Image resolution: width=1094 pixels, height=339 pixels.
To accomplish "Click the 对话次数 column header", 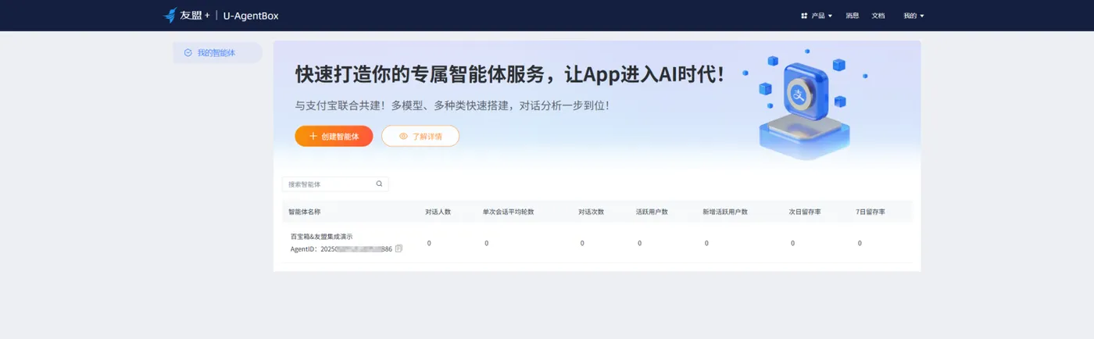I will 591,212.
